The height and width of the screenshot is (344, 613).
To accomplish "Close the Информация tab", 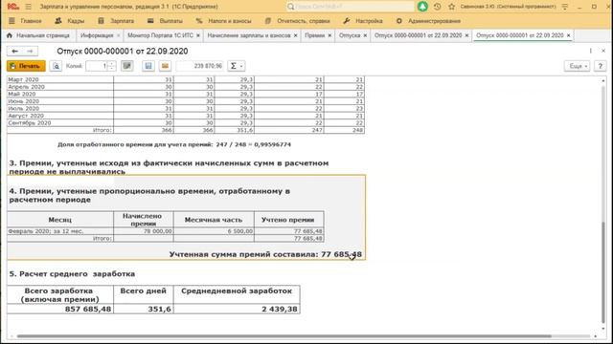I will click(119, 35).
